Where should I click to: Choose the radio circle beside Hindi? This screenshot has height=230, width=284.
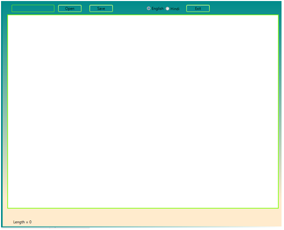pyautogui.click(x=168, y=9)
